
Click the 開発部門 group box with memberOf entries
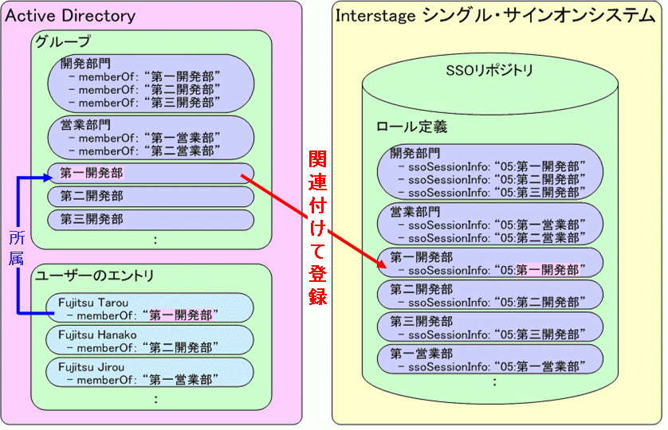pyautogui.click(x=150, y=83)
